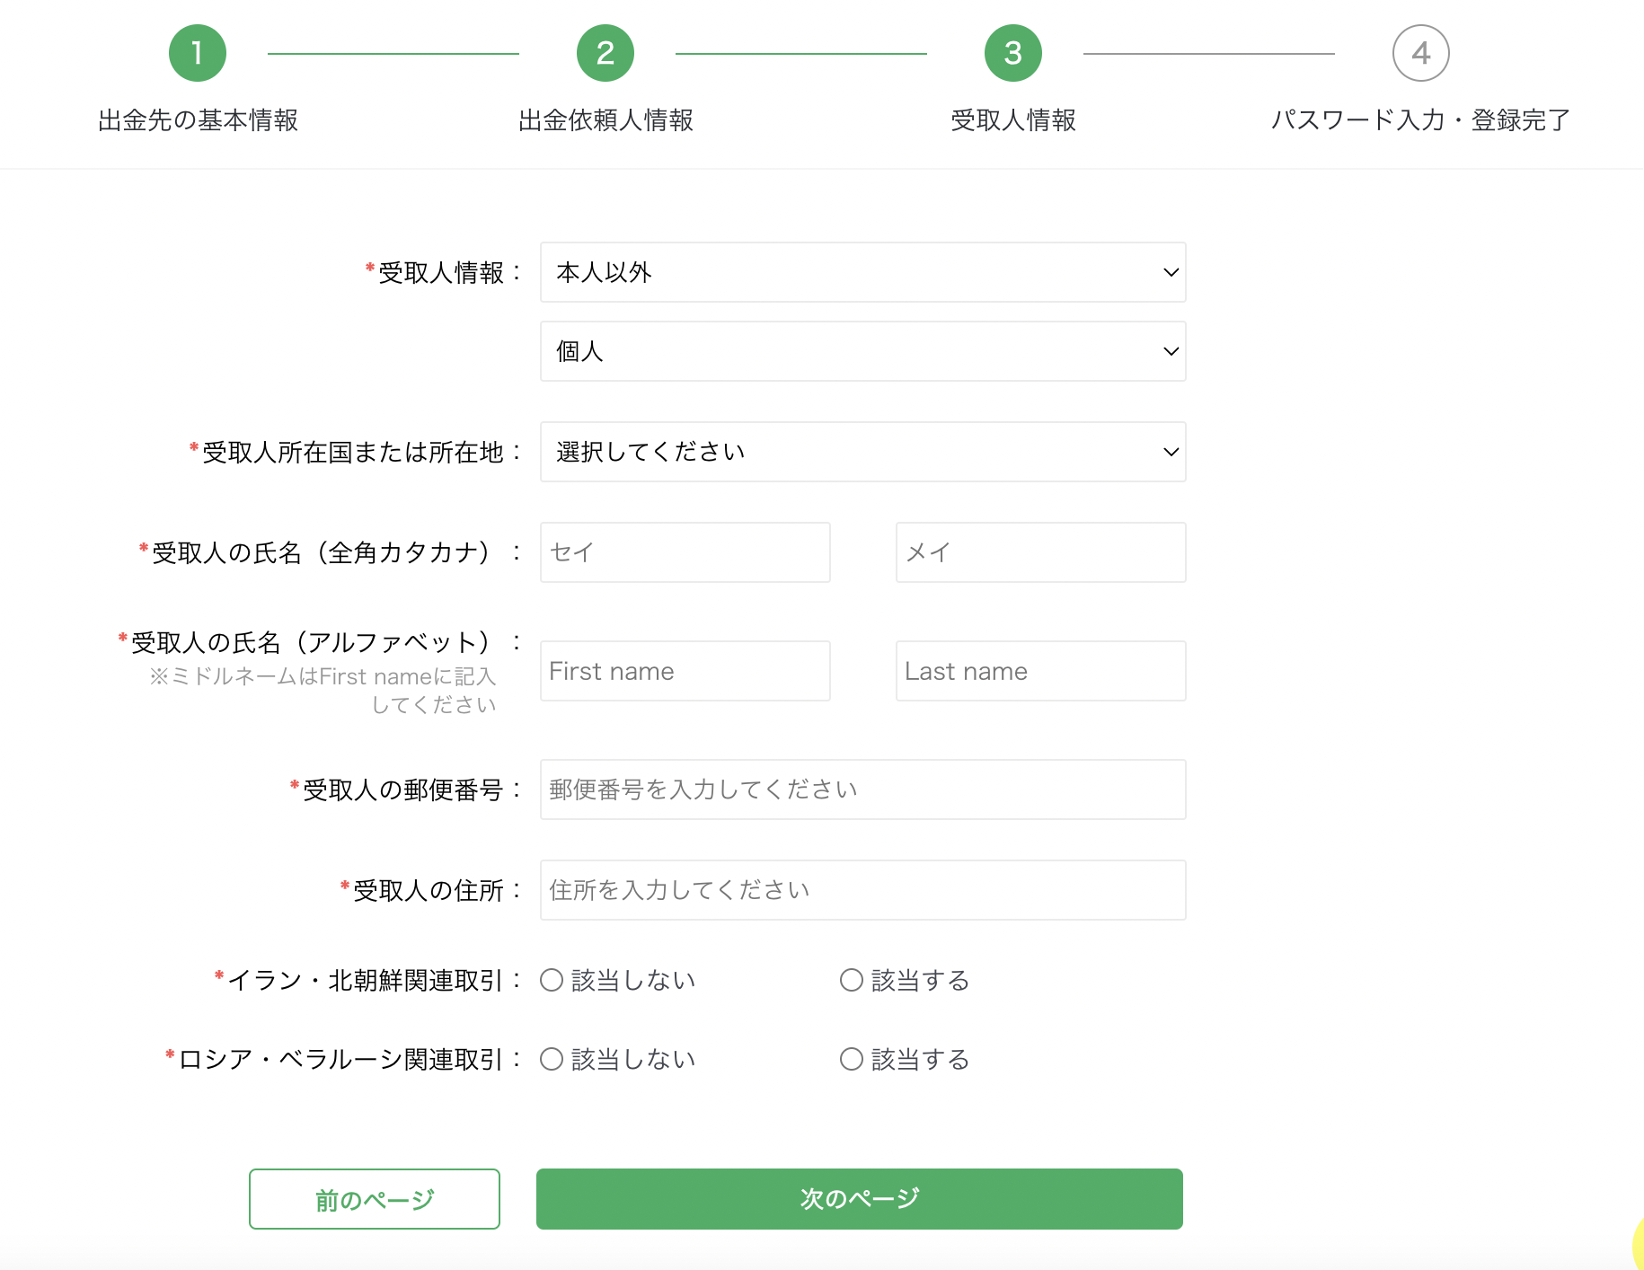Go back with 前のページ button

(375, 1199)
